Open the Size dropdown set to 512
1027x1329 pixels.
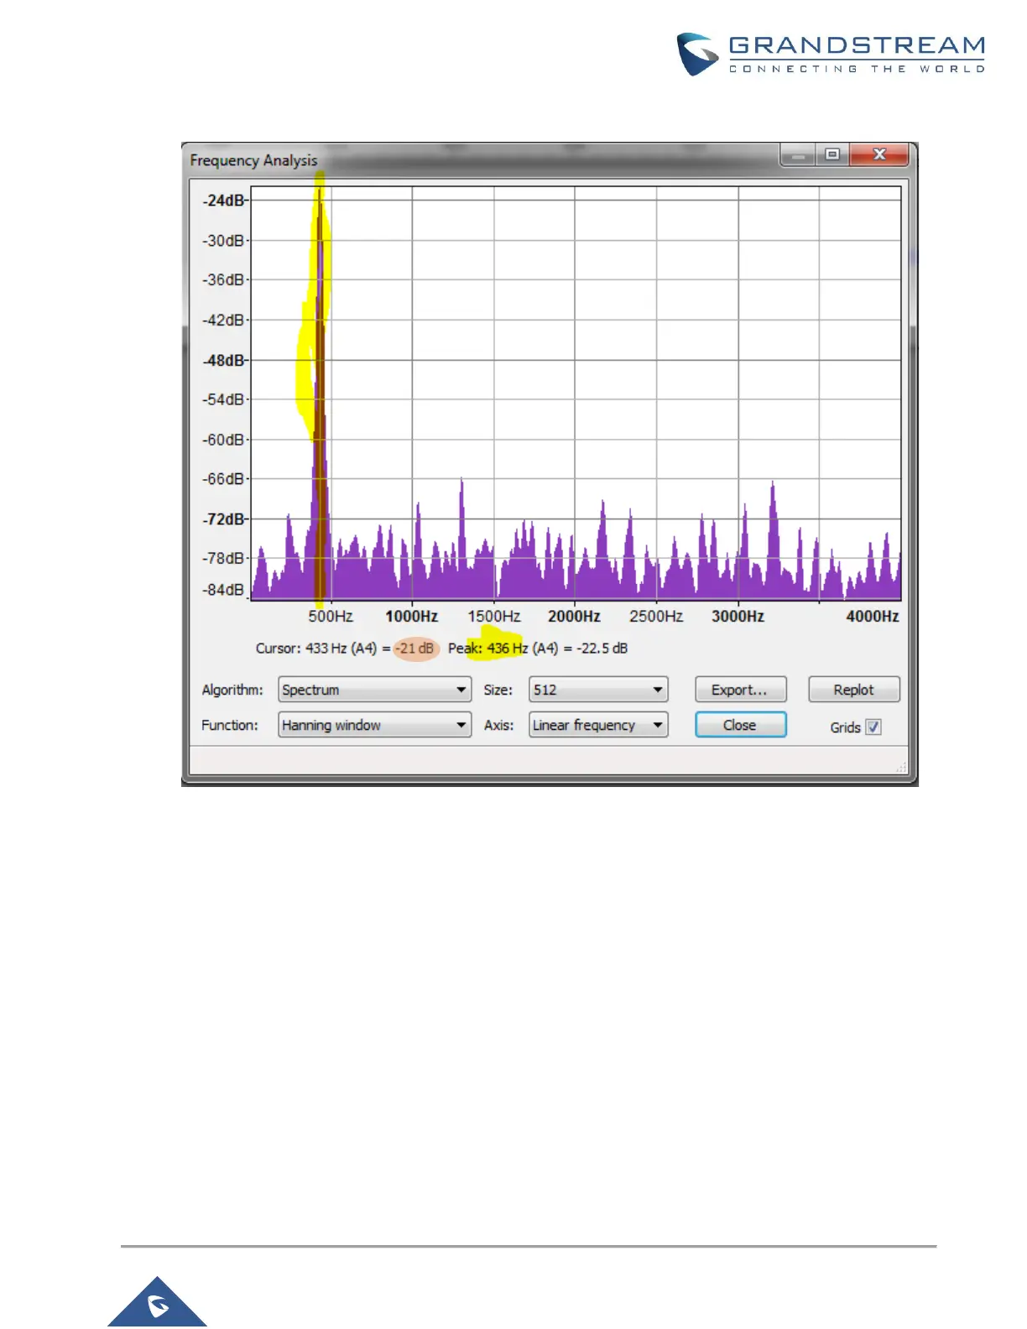(598, 690)
